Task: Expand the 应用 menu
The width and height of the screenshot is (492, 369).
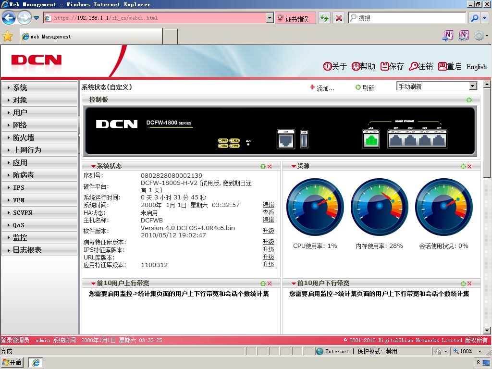Action: pos(39,162)
